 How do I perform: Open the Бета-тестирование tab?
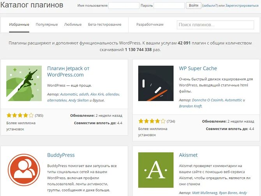click(x=105, y=25)
